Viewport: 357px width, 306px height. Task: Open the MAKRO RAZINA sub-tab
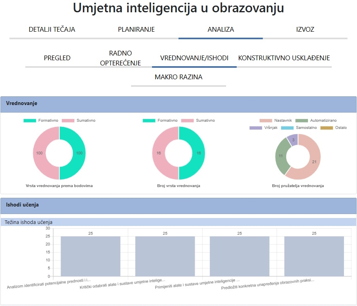click(x=178, y=77)
